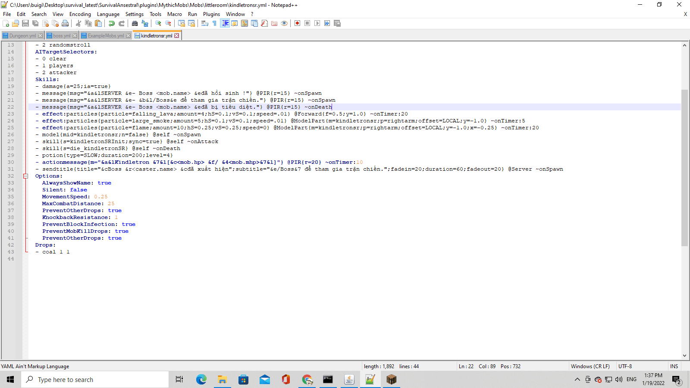Close the ExampleMobs.yml tab
690x388 pixels.
[128, 36]
